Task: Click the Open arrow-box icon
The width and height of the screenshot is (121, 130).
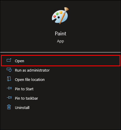Action: pyautogui.click(x=9, y=60)
